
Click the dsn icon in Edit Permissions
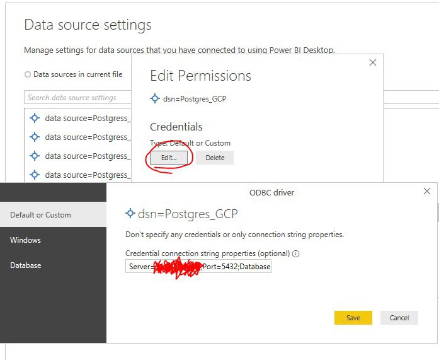[x=155, y=98]
